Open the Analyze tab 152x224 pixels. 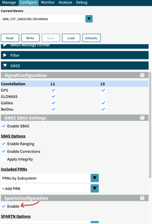point(65,3)
